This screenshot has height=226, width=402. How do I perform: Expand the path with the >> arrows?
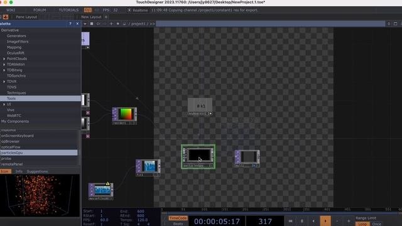tap(153, 24)
